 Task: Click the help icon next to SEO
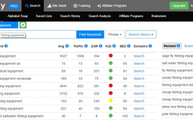[x=129, y=46]
